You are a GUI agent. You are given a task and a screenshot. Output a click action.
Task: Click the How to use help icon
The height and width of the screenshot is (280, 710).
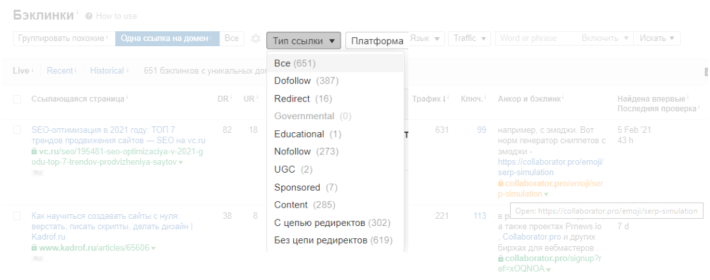89,16
